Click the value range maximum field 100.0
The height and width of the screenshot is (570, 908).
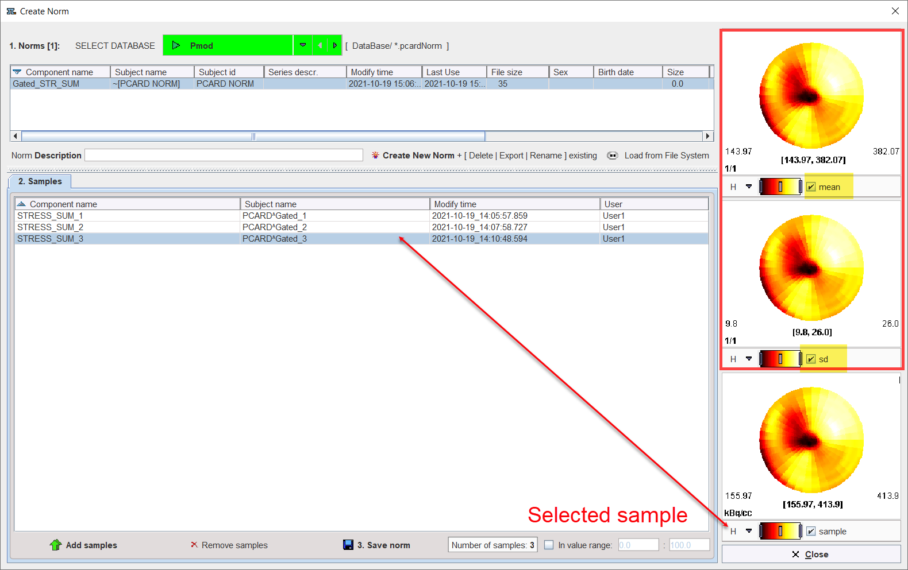(x=689, y=545)
